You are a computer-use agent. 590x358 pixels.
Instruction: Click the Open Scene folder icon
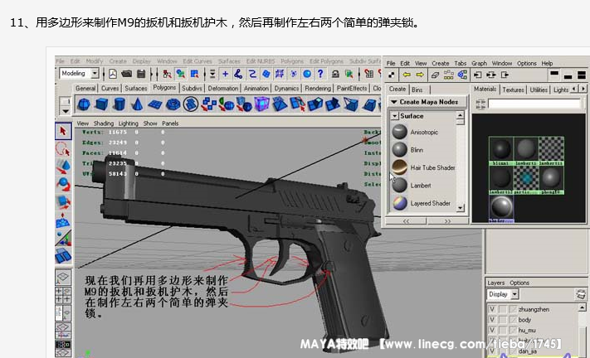[126, 74]
